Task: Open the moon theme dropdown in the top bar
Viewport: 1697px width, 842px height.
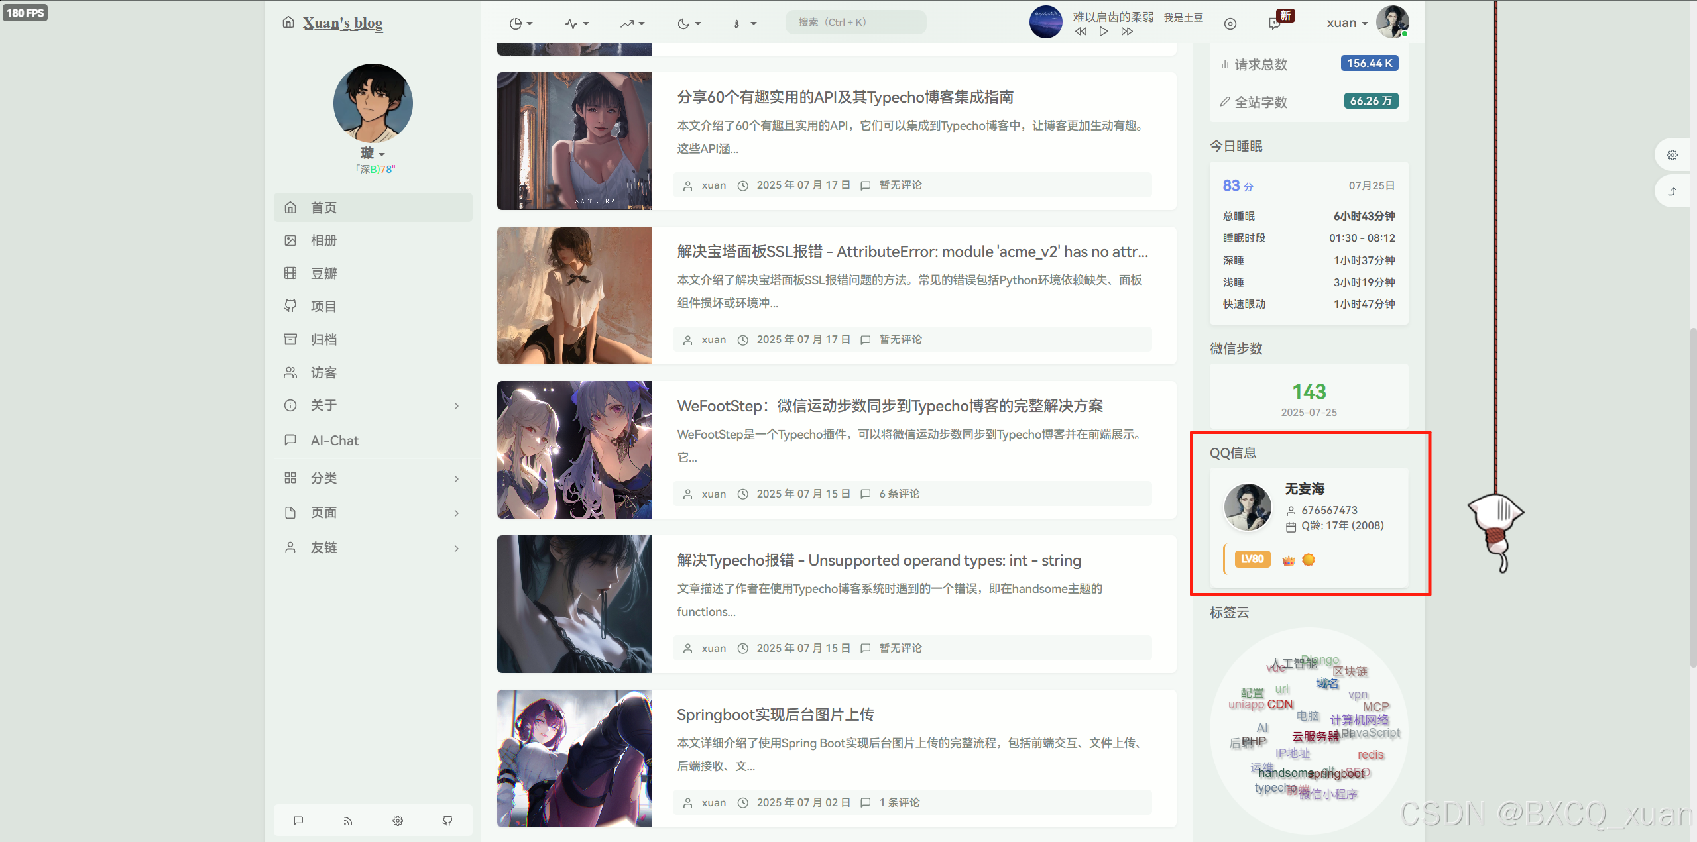Action: (x=689, y=23)
